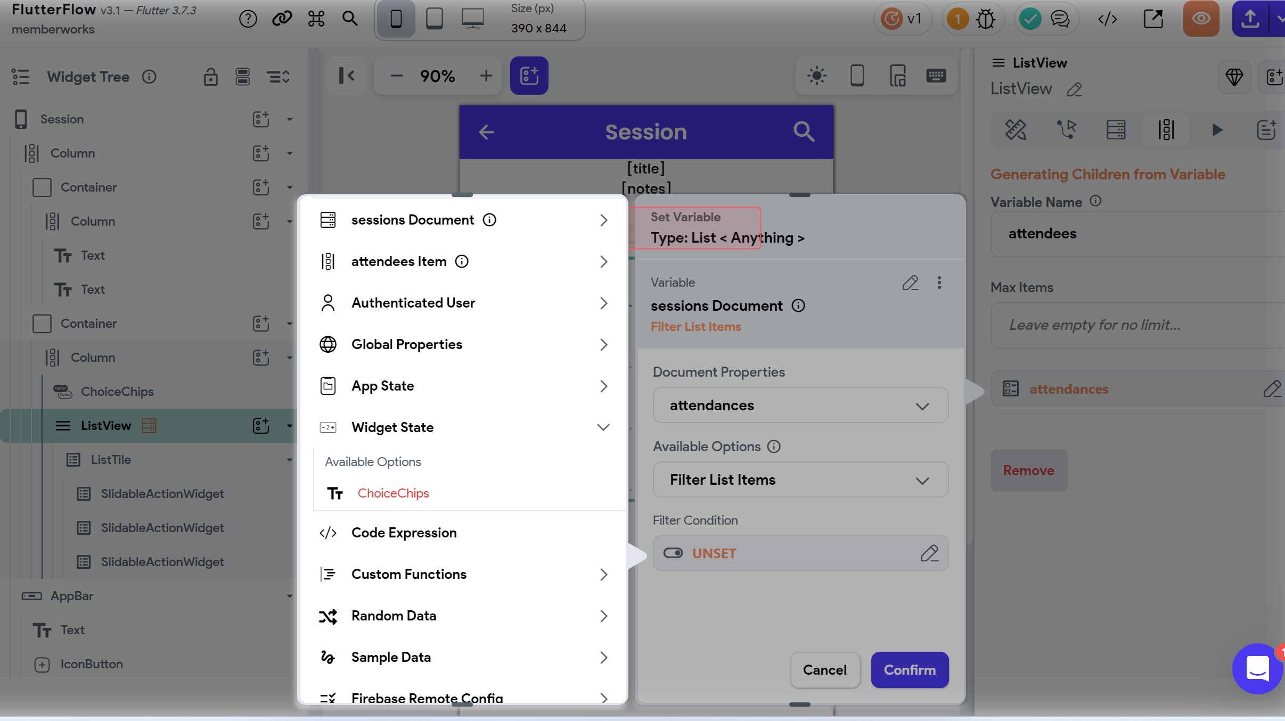Toggle the keyboard display icon on canvas toolbar

[936, 76]
